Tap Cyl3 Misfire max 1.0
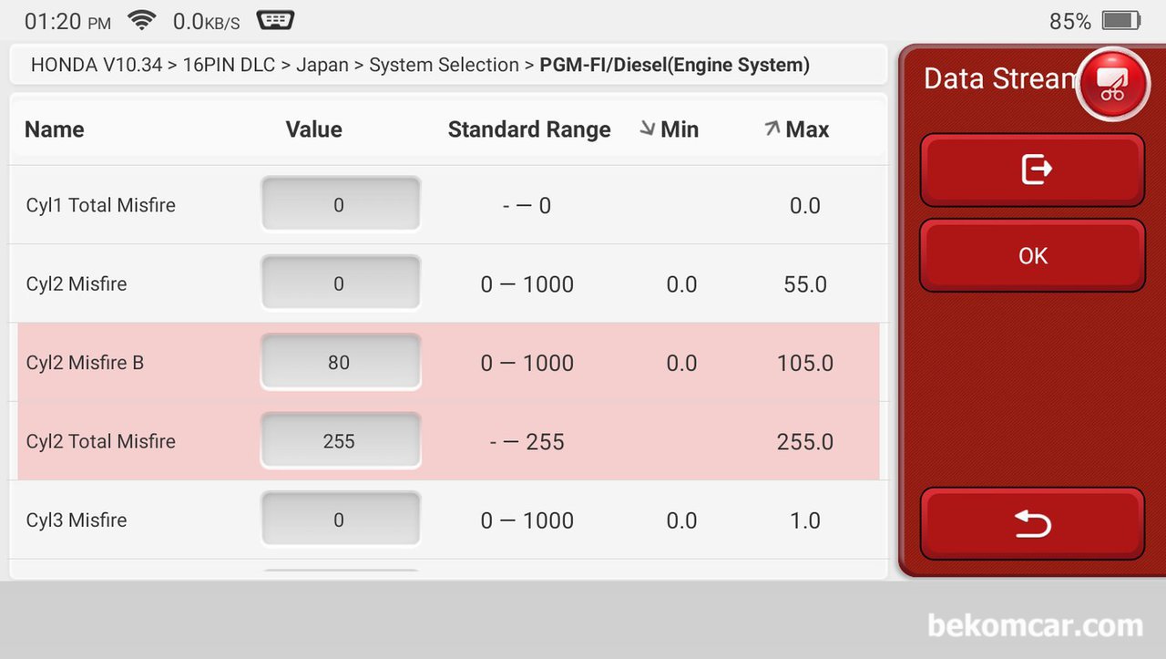 click(x=805, y=520)
